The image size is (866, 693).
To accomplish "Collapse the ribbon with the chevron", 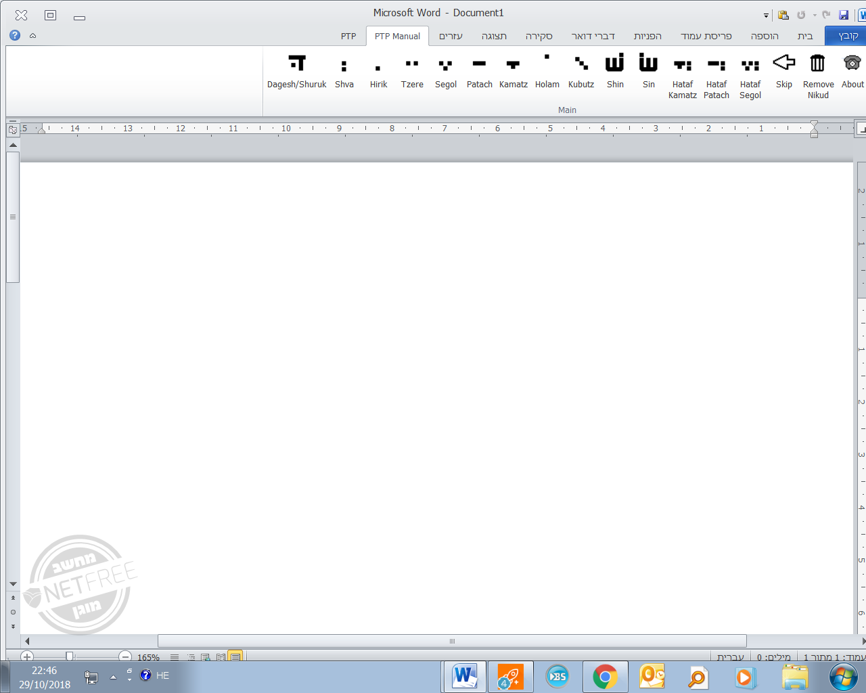I will tap(32, 35).
